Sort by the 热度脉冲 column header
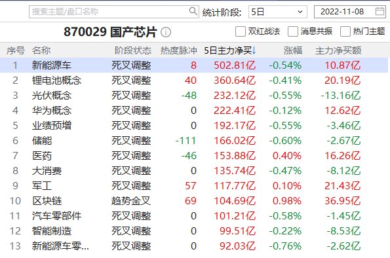This screenshot has height=258, width=390. point(178,50)
